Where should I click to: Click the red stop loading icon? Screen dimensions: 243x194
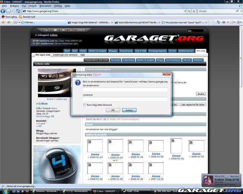(x=194, y=11)
